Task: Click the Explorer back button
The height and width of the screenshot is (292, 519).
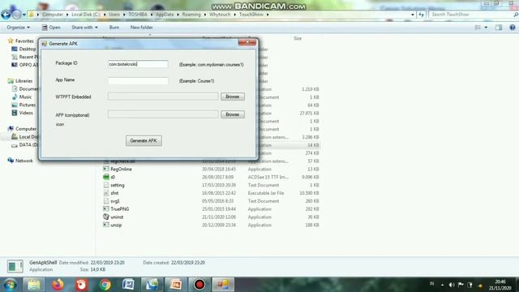Action: click(x=6, y=15)
